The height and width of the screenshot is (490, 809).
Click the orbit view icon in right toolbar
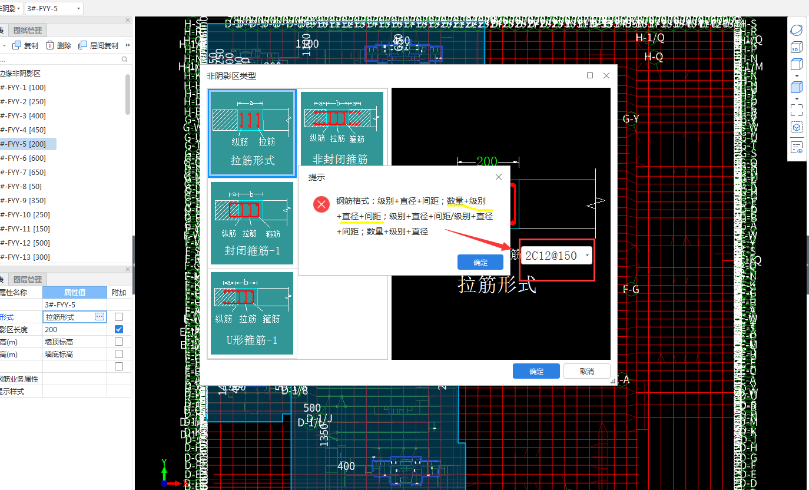point(796,29)
